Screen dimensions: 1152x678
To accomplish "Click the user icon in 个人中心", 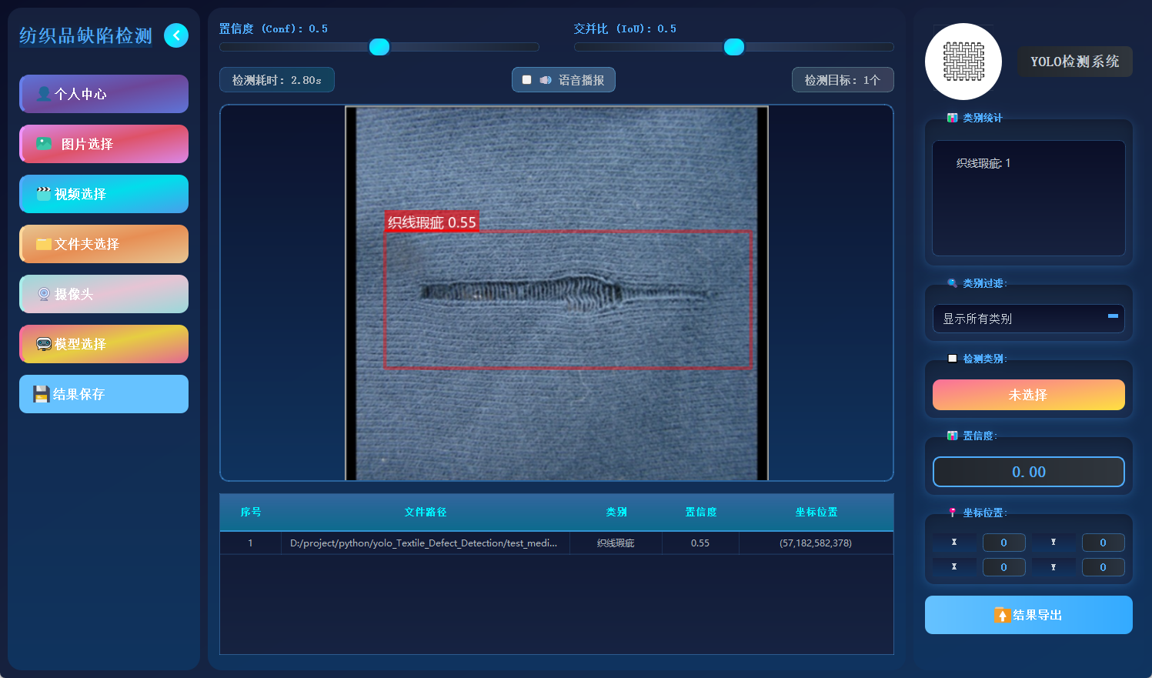I will click(44, 94).
